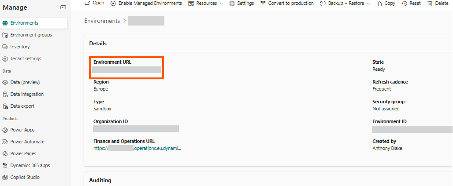Click the 'Details' section heading
The image size is (453, 186).
point(98,44)
